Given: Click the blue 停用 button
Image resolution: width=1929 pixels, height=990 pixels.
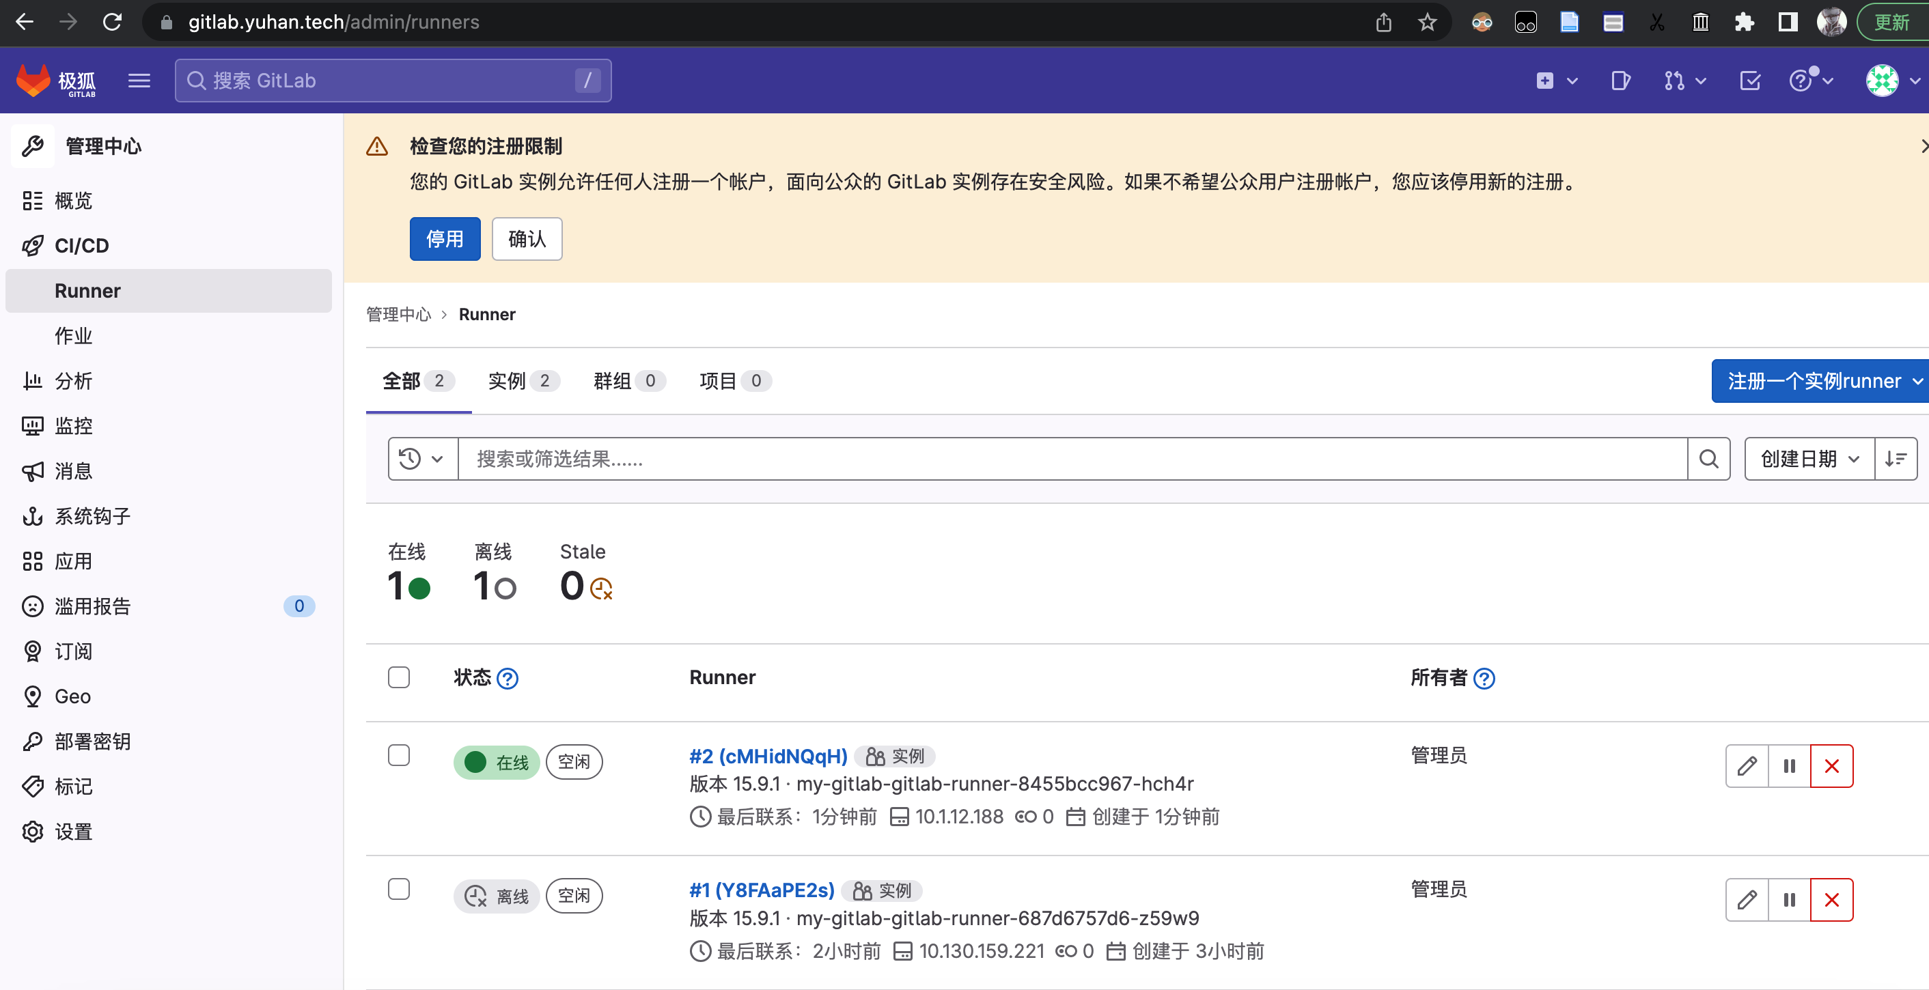Looking at the screenshot, I should 445,239.
